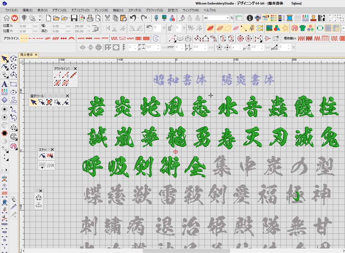Screen dimensions: 345x253
Task: Print the design
Action: (90, 18)
